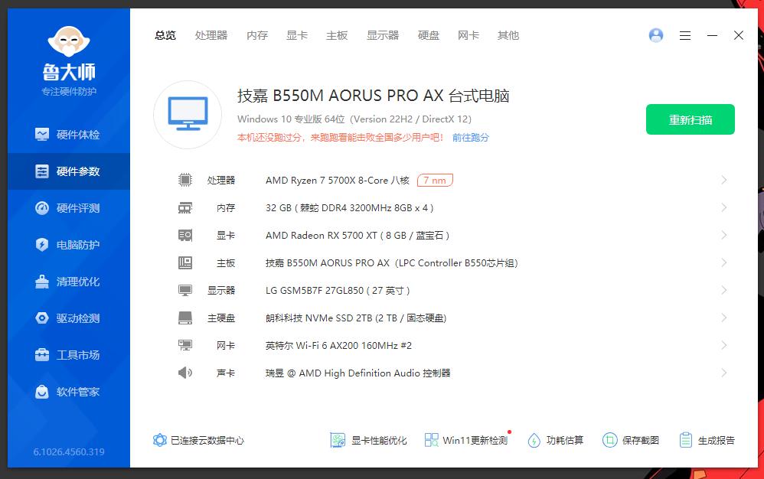Switch to the 网卡 tab
The width and height of the screenshot is (764, 479).
click(x=469, y=35)
